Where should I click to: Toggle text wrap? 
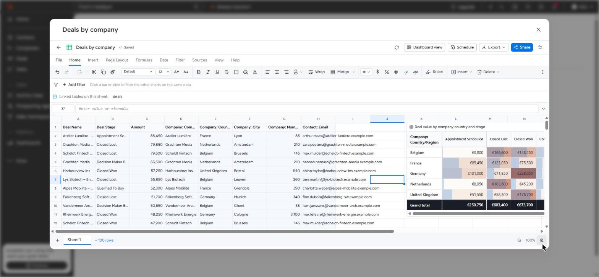316,72
